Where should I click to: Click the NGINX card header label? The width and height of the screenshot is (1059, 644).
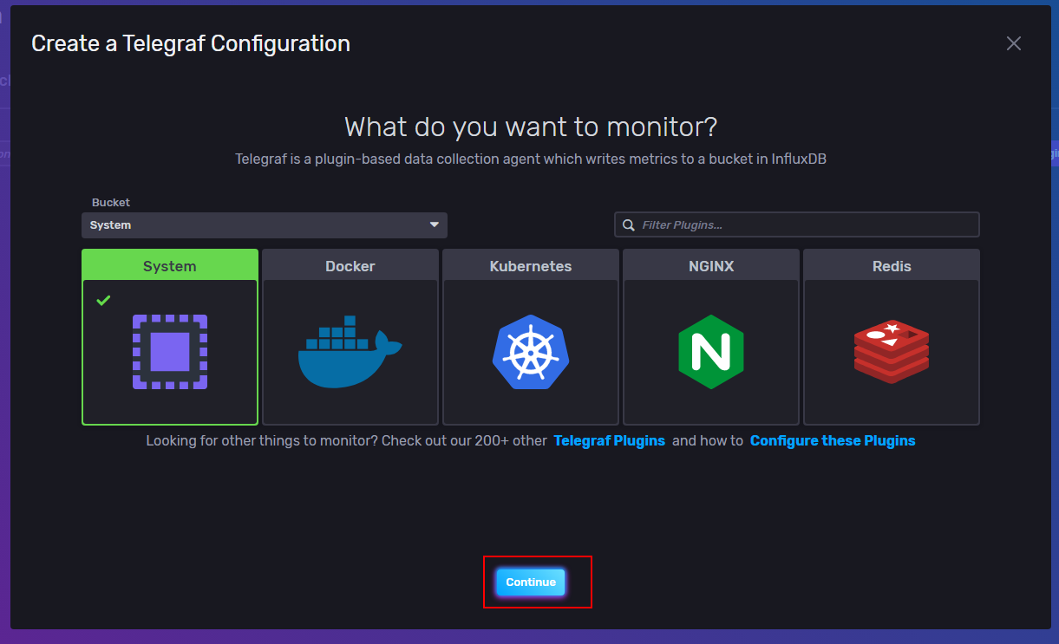[x=711, y=266]
